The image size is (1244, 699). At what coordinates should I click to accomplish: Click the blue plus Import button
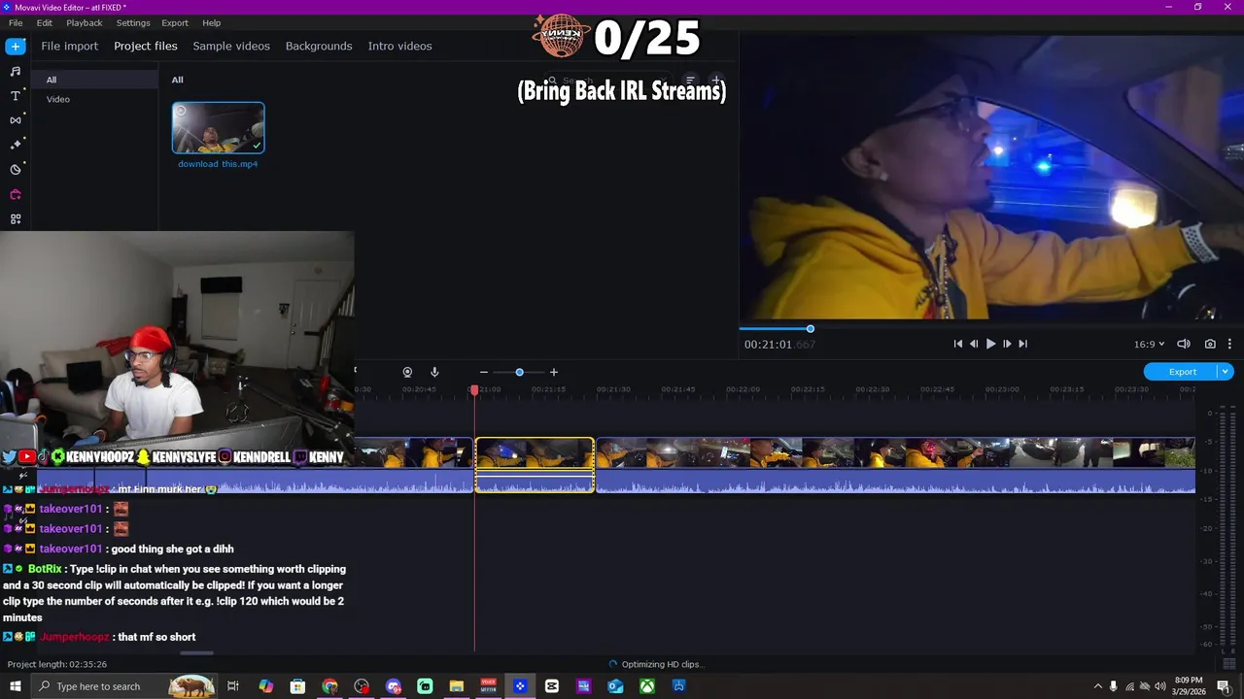pyautogui.click(x=16, y=46)
